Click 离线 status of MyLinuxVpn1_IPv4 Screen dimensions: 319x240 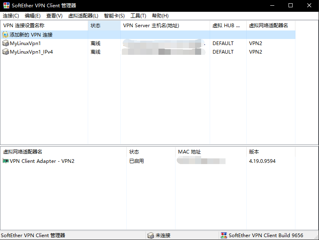tap(95, 52)
